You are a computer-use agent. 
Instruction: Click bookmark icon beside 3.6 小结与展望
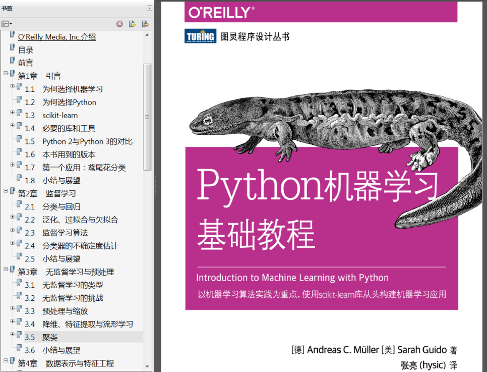coord(19,347)
